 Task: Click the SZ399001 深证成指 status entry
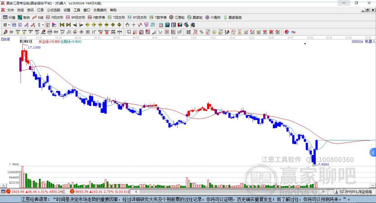point(354,192)
